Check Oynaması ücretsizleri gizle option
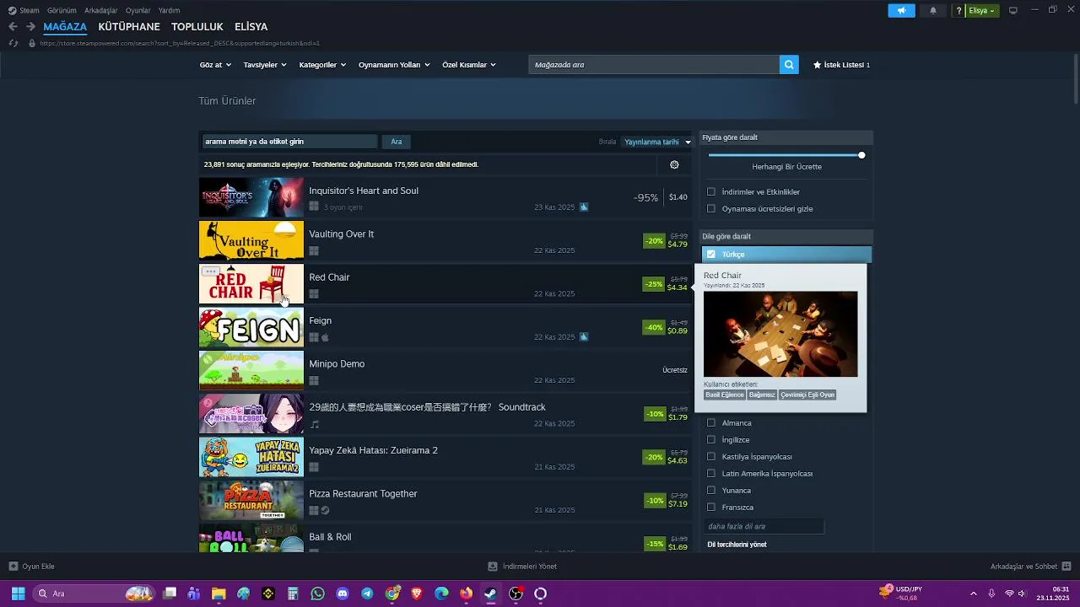The width and height of the screenshot is (1080, 607). click(711, 208)
